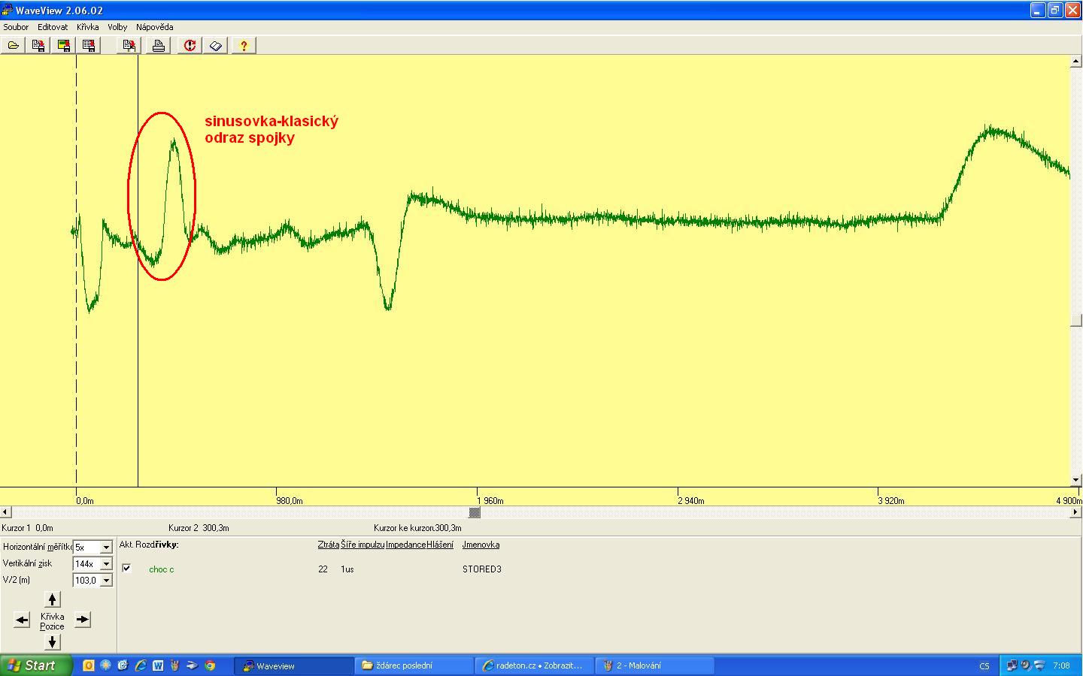Switch to the 'ždárec poslední' folder window

[414, 665]
